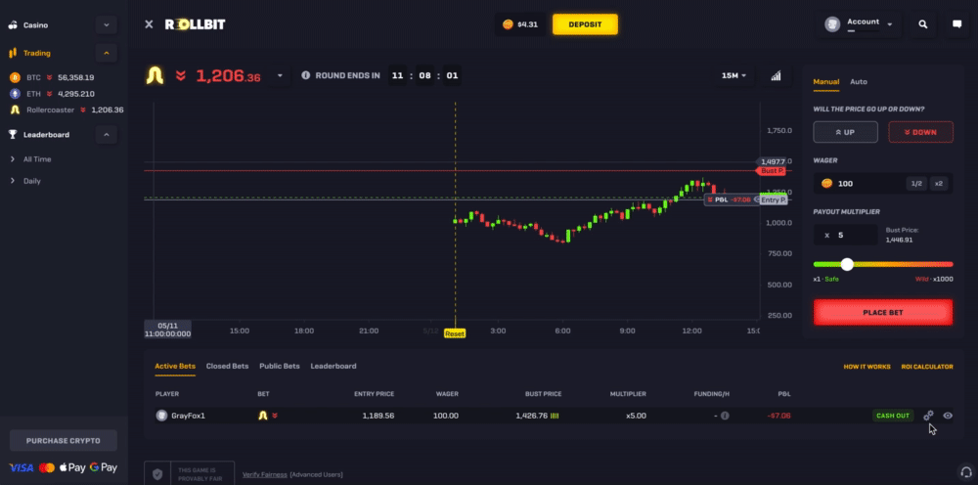Click the wager coin icon
The width and height of the screenshot is (978, 485).
point(827,183)
